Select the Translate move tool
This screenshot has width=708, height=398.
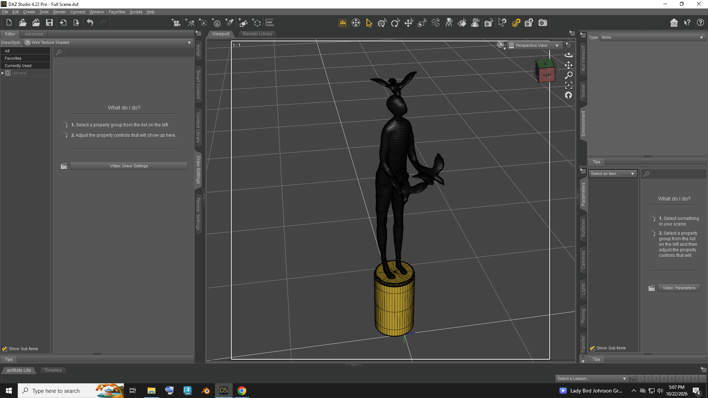[409, 23]
